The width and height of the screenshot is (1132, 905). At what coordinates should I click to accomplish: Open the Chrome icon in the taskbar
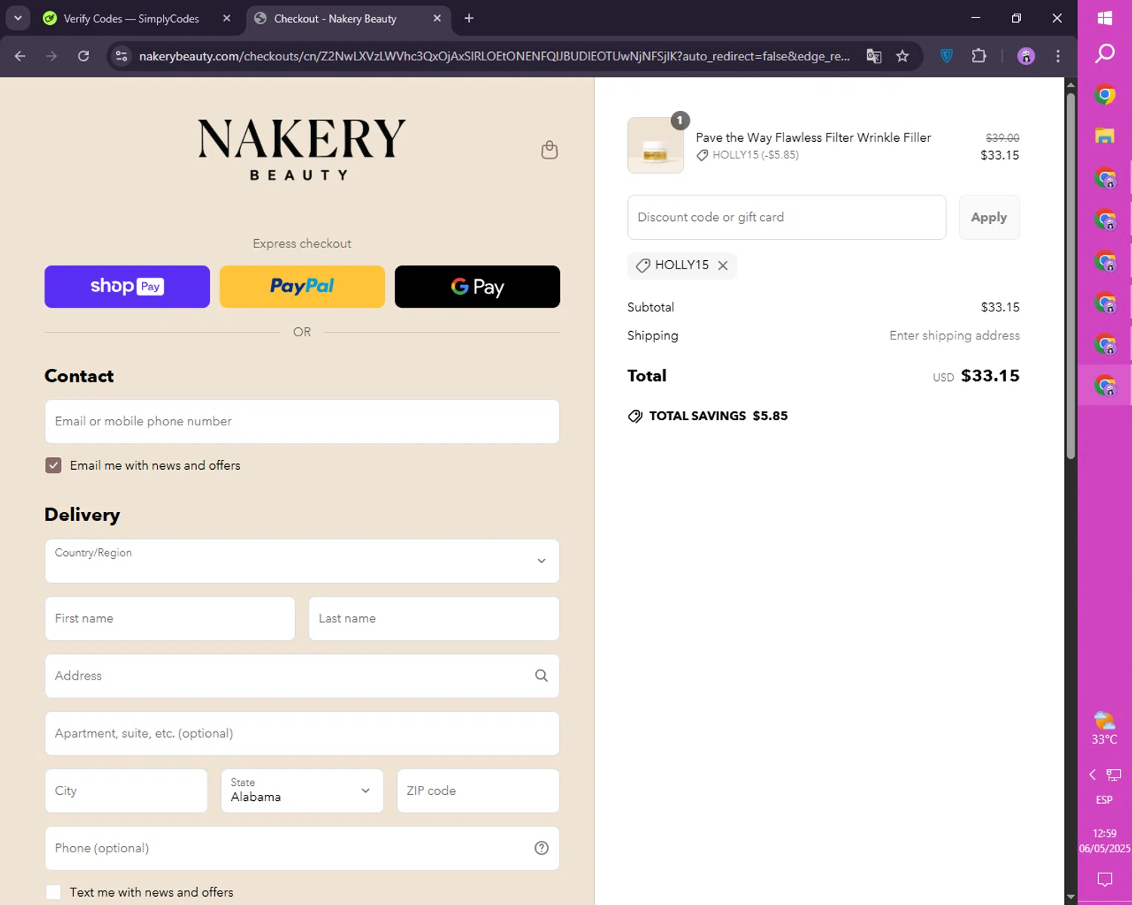pyautogui.click(x=1105, y=95)
